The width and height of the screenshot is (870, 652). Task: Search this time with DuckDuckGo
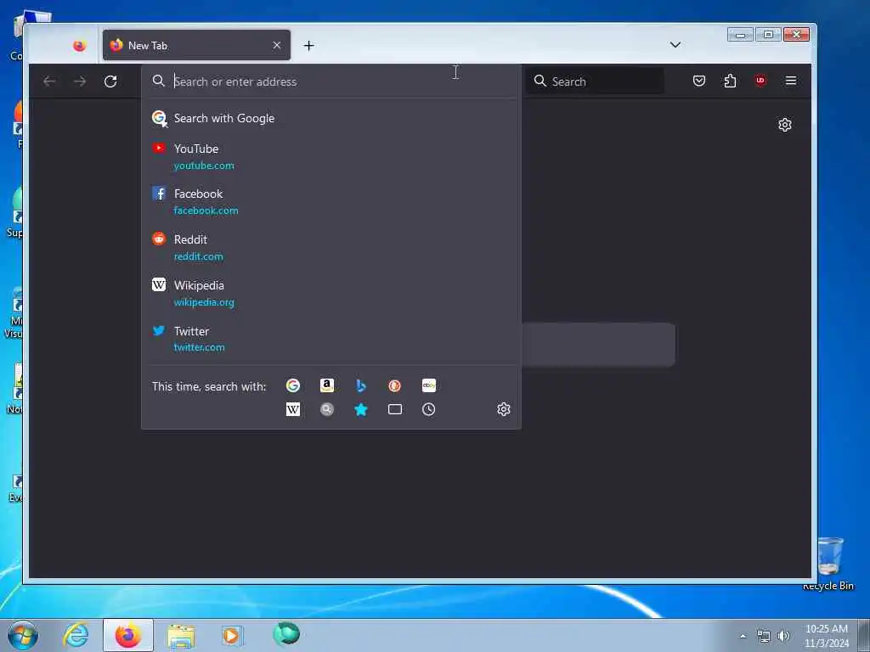point(394,385)
